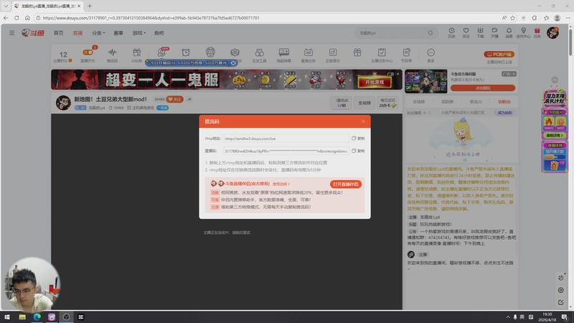This screenshot has height=323, width=574.
Task: Open the 推流码 waveform icon
Action: click(x=112, y=55)
